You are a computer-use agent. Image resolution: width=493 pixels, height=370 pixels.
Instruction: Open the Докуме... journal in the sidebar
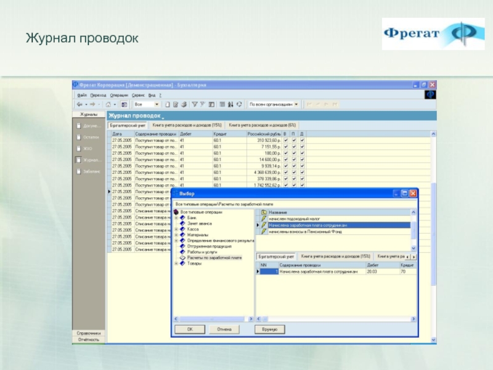(89, 126)
